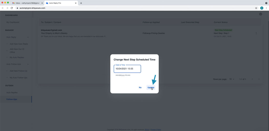Viewport: 269px width, 131px height.
Task: Open the Privacy Policy link
Action: pyautogui.click(x=156, y=130)
